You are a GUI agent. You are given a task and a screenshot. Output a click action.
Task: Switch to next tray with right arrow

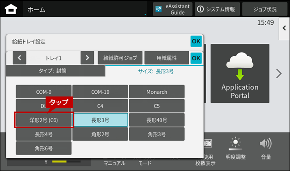pyautogui.click(x=87, y=58)
